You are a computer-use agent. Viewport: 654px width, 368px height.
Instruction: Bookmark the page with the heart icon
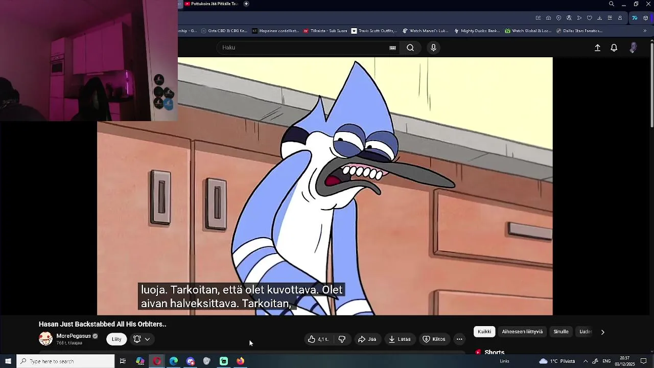click(589, 18)
